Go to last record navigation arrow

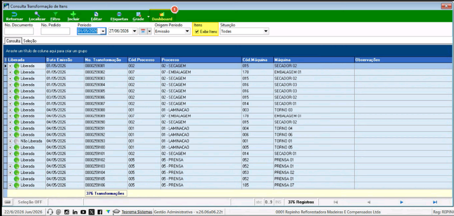(435, 202)
